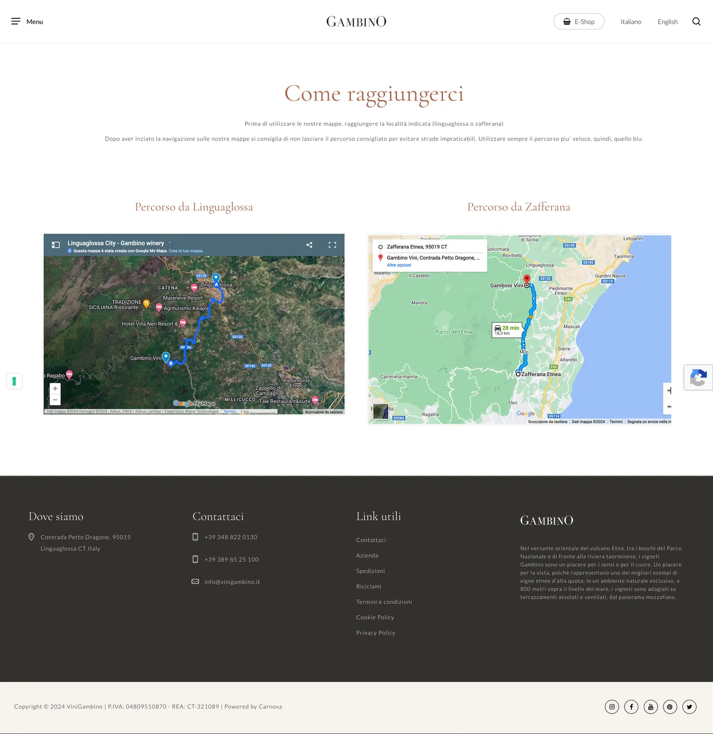
Task: Click the address 'Contrada Petto Dragone, 95015'
Action: point(86,537)
